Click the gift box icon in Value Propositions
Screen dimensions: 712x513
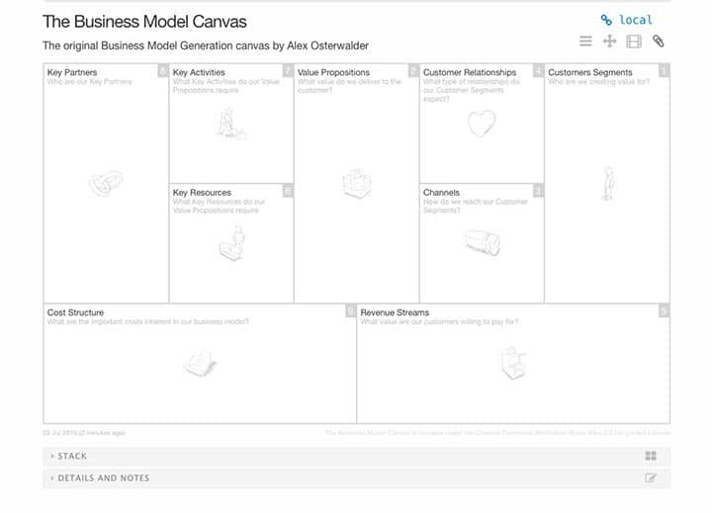[x=356, y=183]
